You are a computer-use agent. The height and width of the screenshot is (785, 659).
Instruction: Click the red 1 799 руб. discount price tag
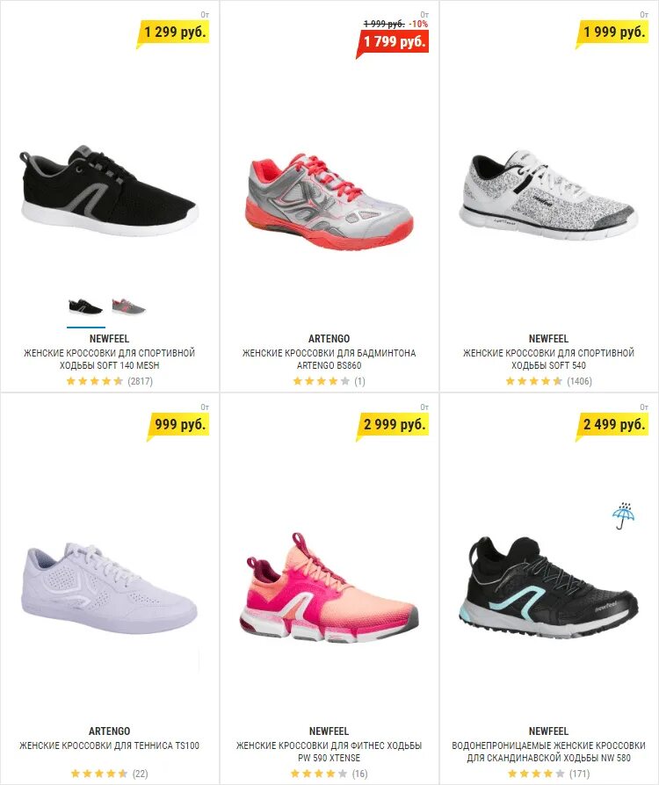click(x=393, y=42)
